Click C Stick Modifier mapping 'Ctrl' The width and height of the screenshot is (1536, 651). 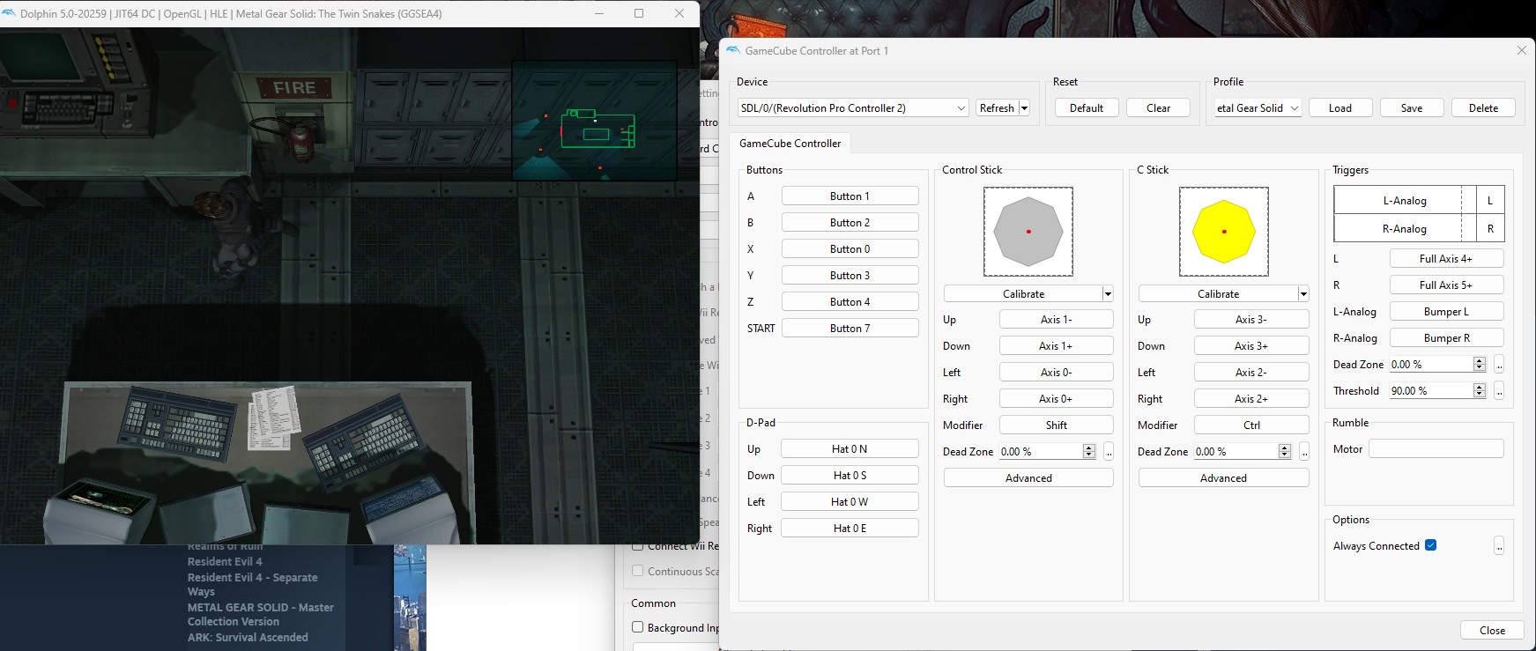click(1251, 425)
